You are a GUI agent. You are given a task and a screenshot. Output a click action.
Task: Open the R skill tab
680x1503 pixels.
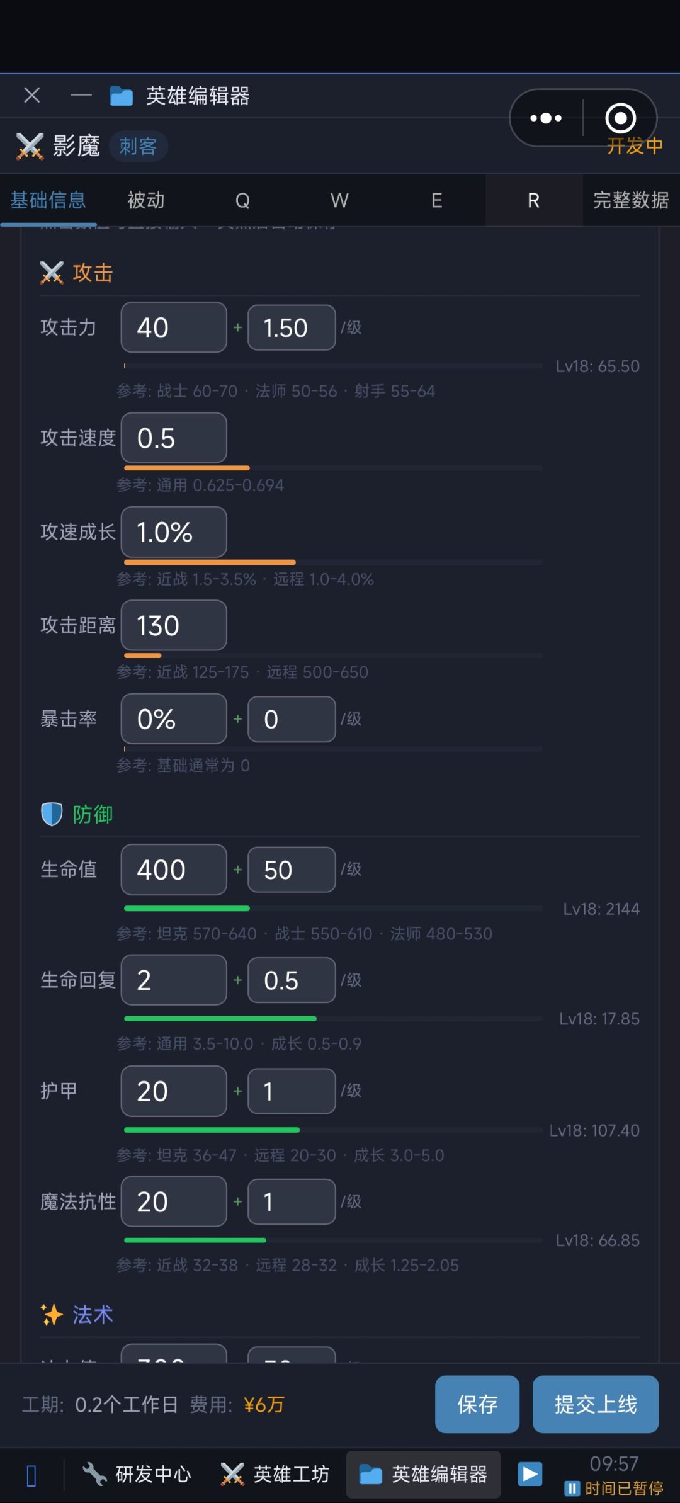click(x=533, y=200)
